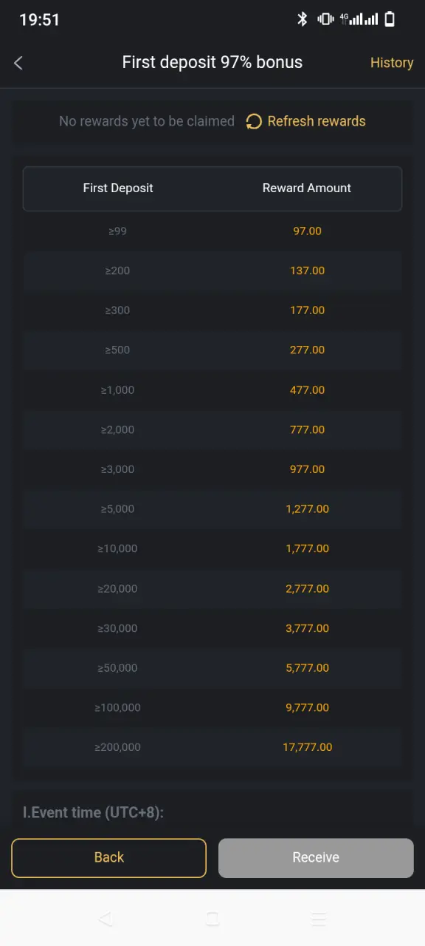Select Refresh rewards text

coord(317,121)
